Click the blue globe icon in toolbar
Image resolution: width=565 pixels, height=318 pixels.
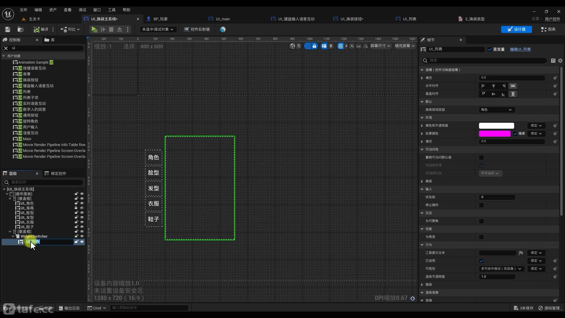tap(223, 29)
